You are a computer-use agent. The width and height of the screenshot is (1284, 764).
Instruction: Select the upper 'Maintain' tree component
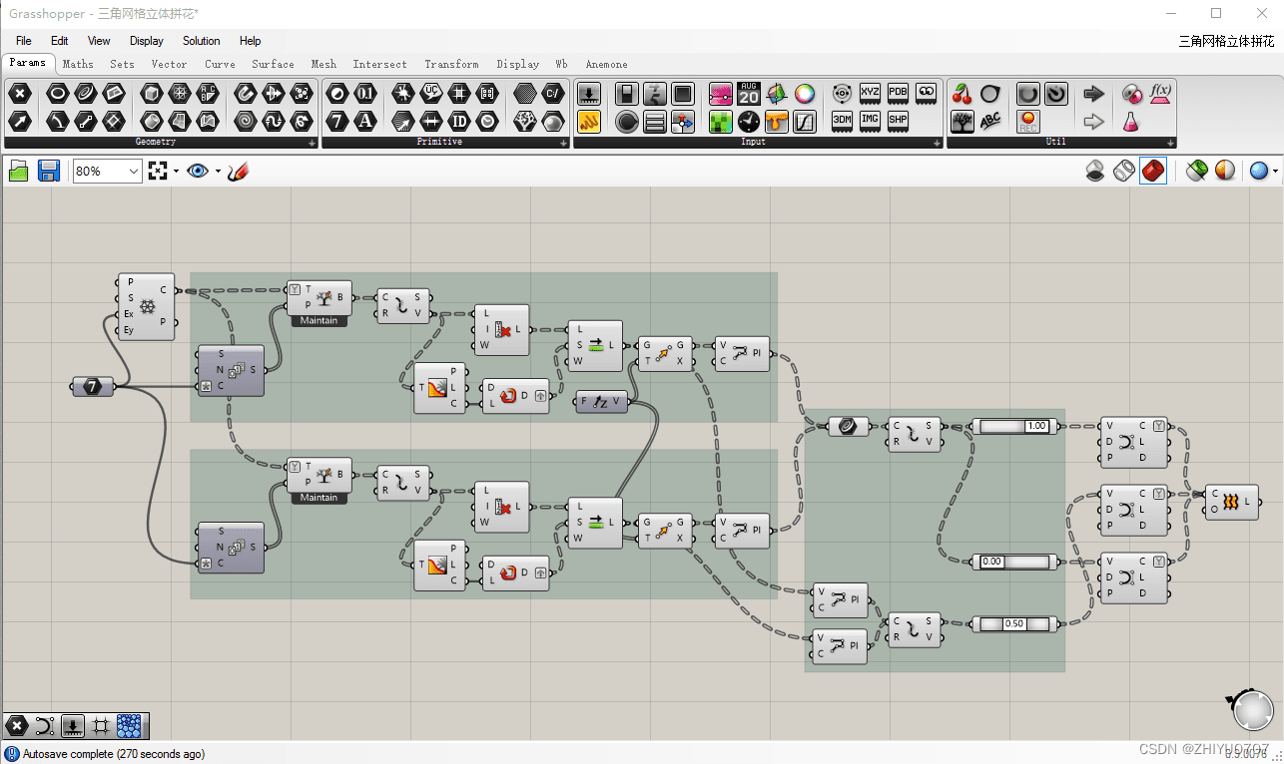[x=320, y=303]
